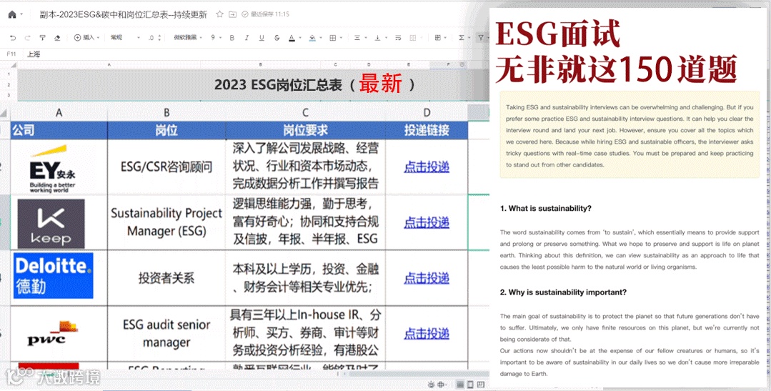Go to the home icon
The height and width of the screenshot is (391, 771).
[12, 14]
